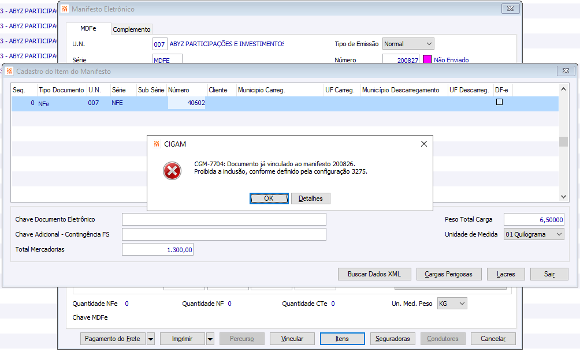Viewport: 580px width, 352px height.
Task: Click the UF Carreg. column header
Action: click(342, 90)
